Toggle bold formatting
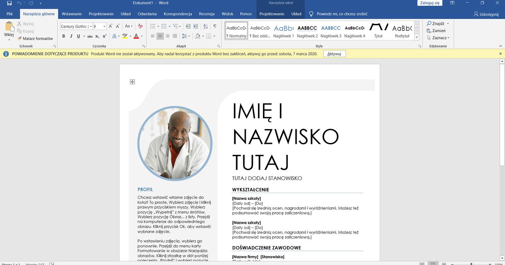 click(64, 36)
